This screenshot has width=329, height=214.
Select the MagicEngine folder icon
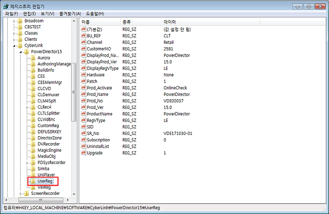click(33, 150)
